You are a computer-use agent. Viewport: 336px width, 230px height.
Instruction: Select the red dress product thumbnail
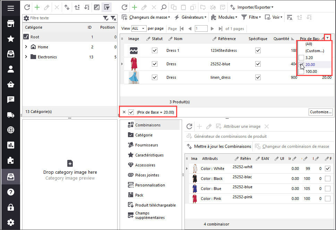click(134, 64)
